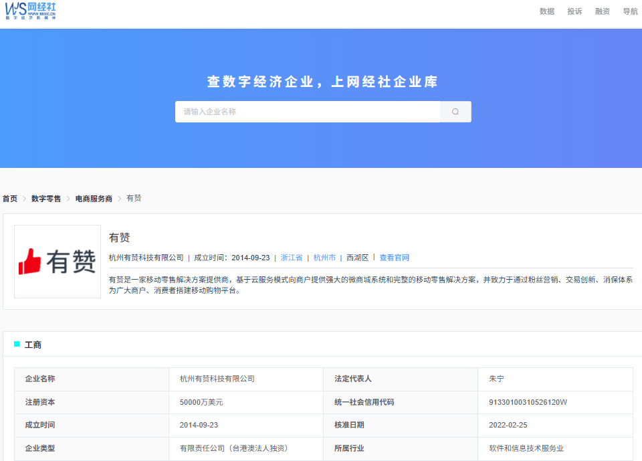Click the 有赞 company title heading

coord(119,238)
